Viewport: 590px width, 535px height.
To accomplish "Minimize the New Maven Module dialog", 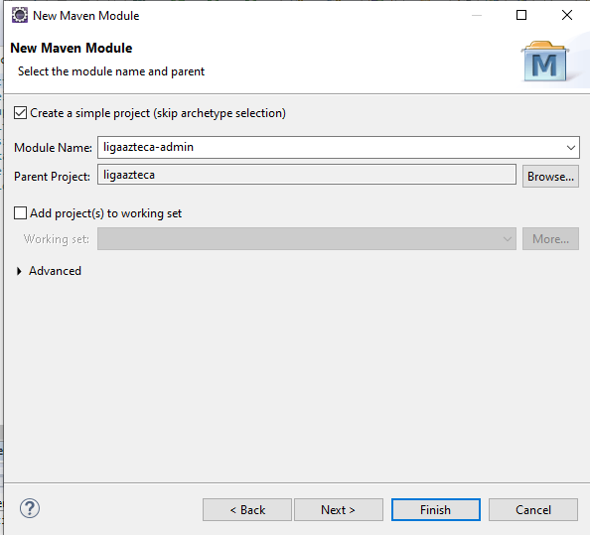I will point(477,16).
